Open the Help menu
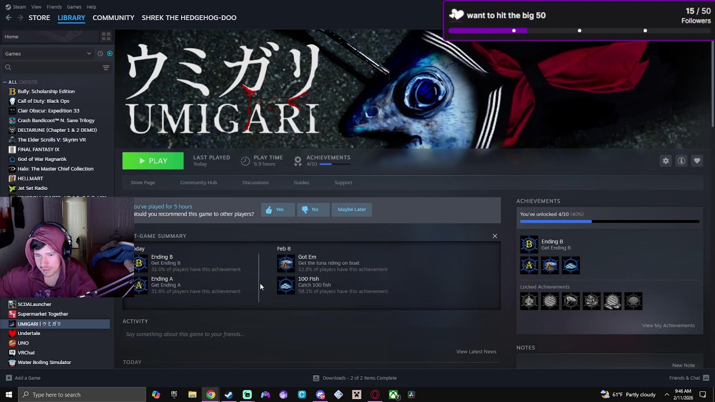This screenshot has width=715, height=402. tap(92, 7)
